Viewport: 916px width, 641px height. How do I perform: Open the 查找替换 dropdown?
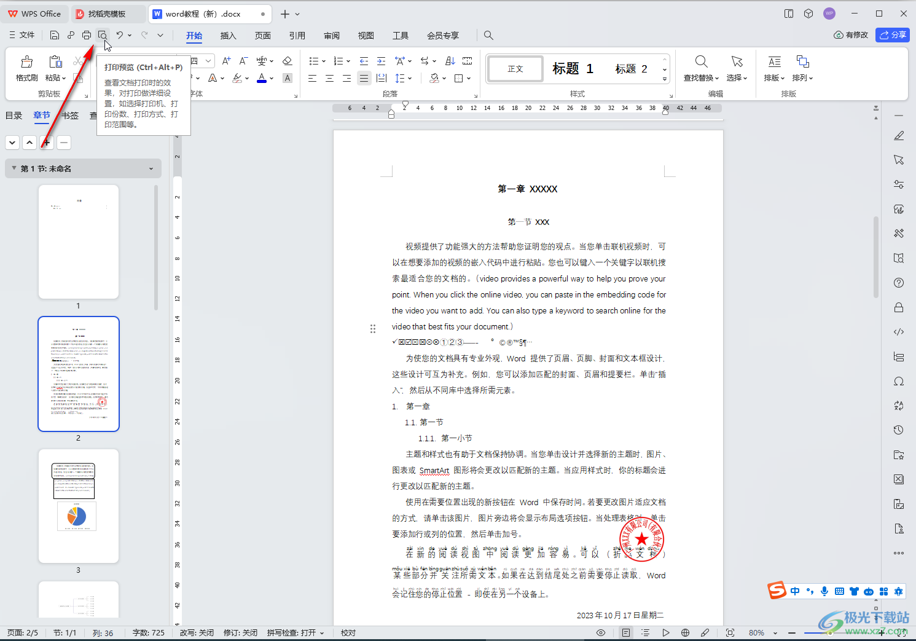tap(701, 78)
